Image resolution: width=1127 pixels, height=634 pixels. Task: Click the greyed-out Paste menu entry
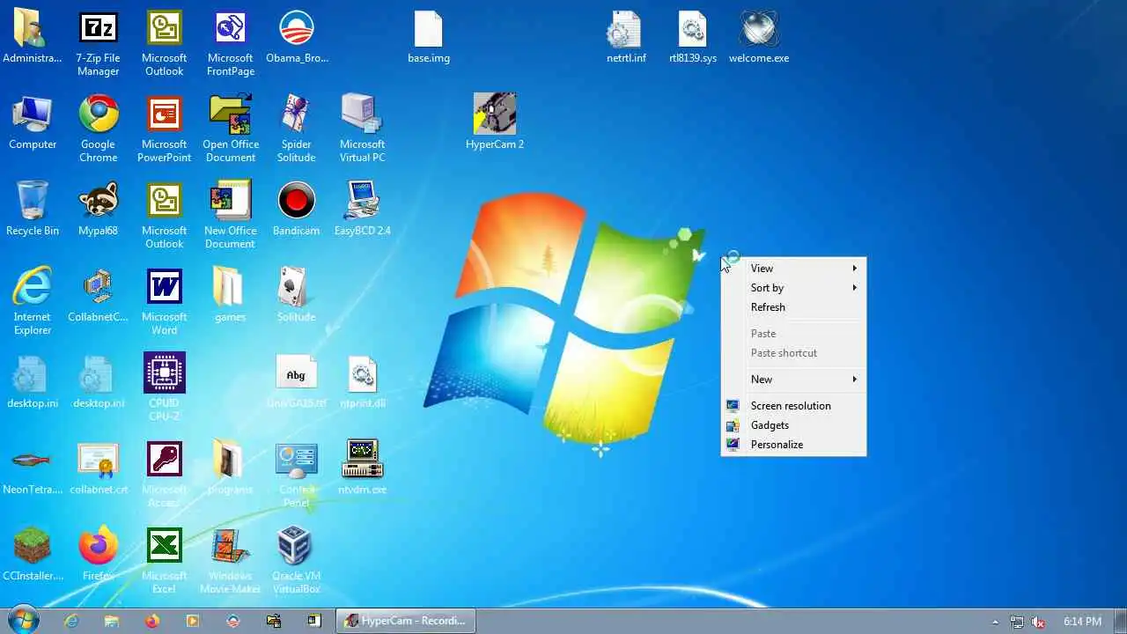pos(793,334)
